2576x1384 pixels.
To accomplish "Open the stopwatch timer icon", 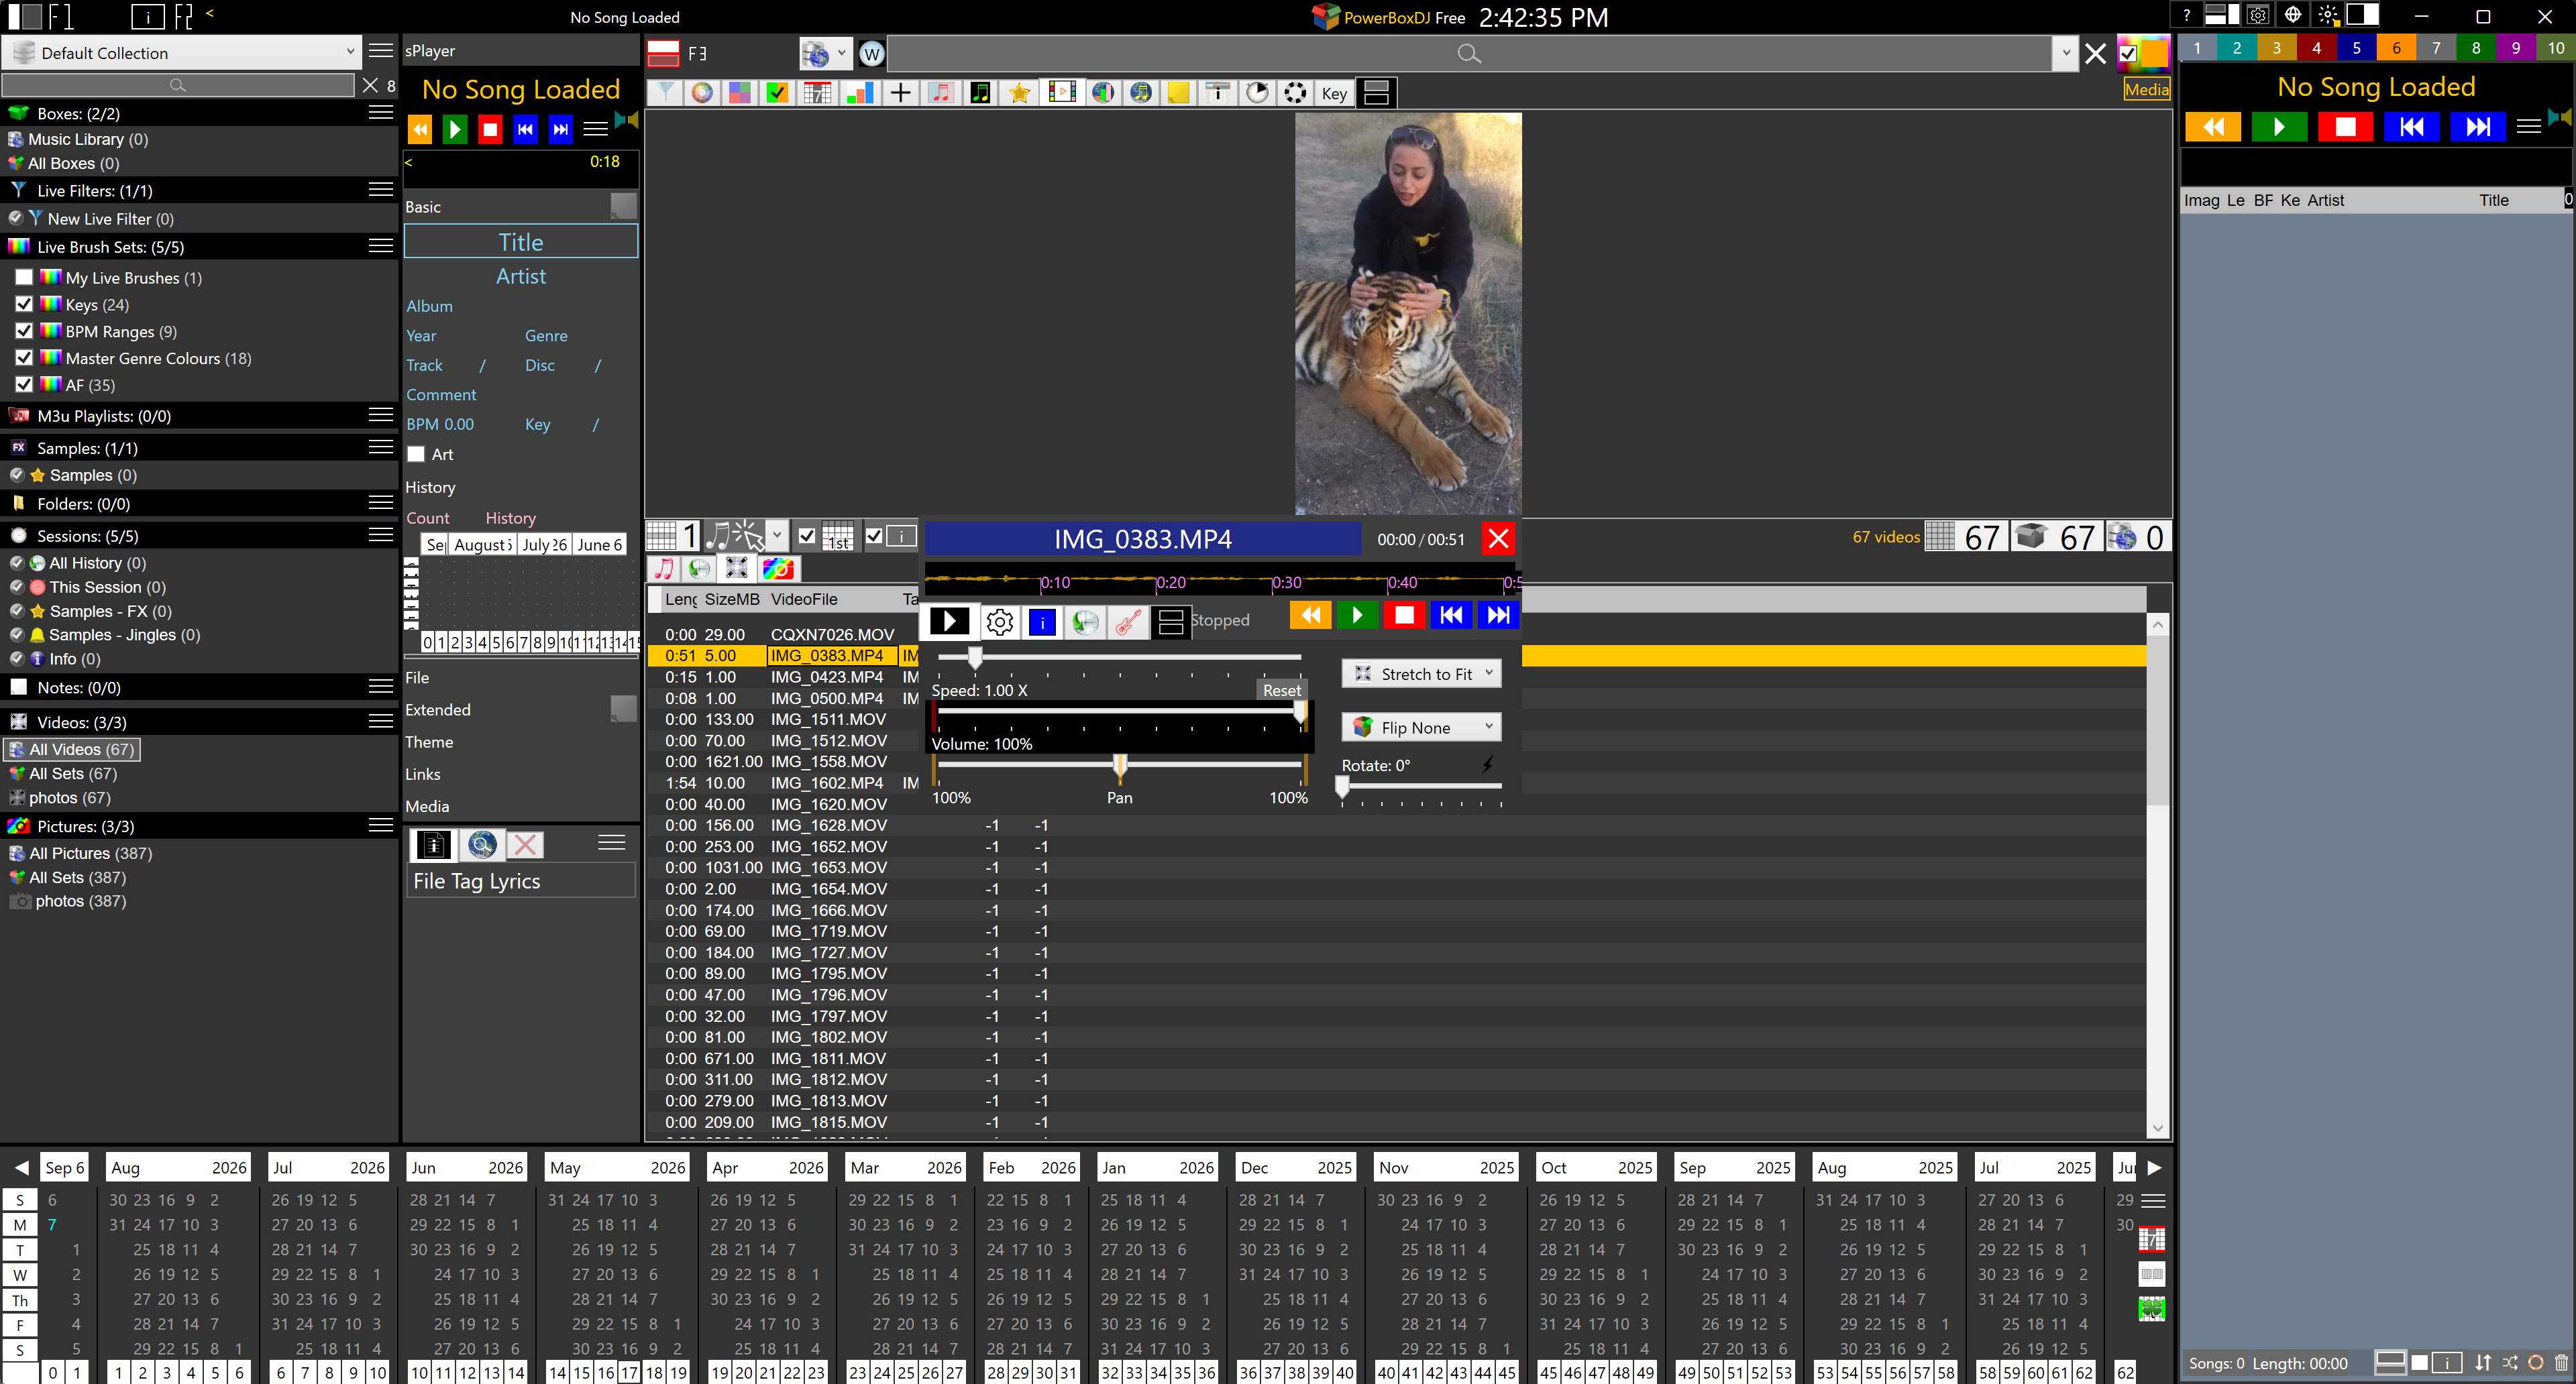I will tap(1257, 93).
